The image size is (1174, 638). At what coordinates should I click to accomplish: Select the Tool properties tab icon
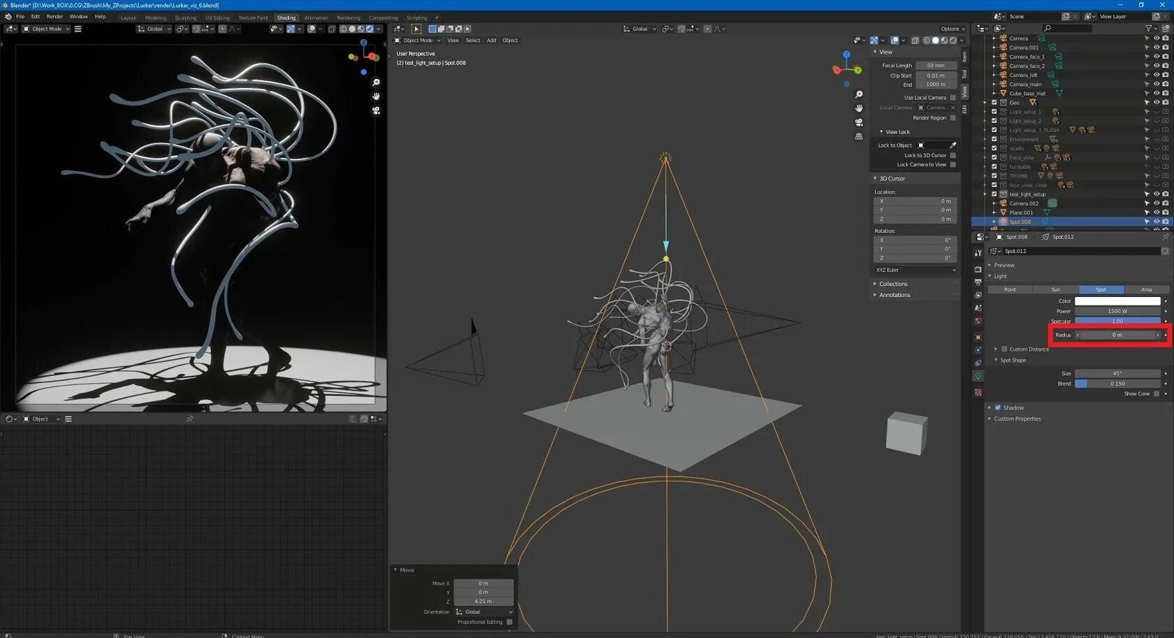point(978,252)
